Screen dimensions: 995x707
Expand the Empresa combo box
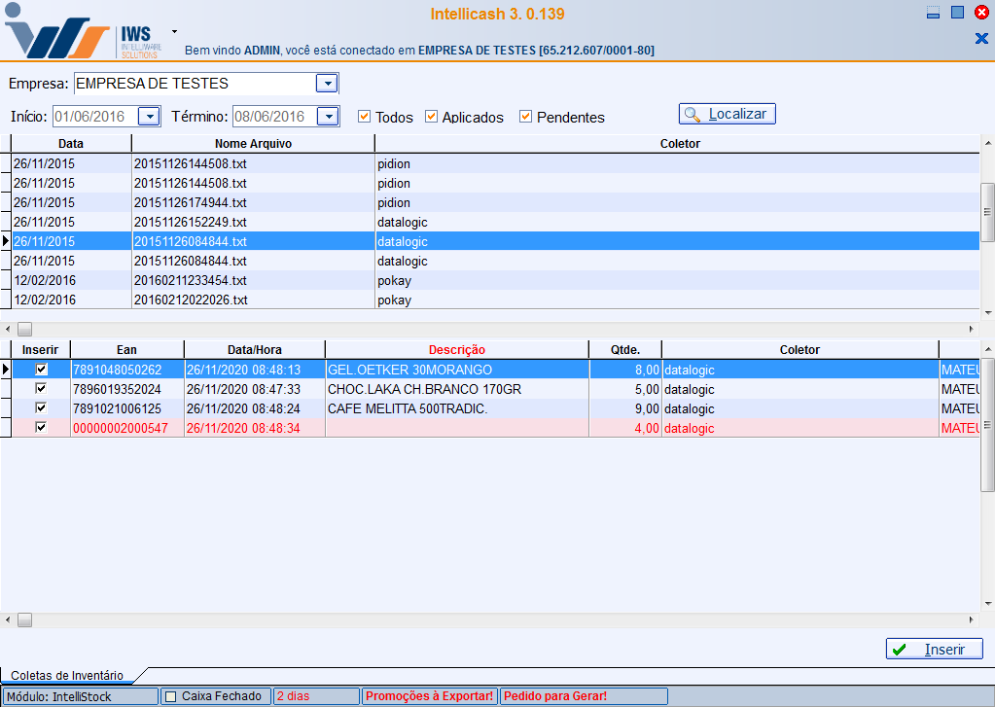pyautogui.click(x=328, y=84)
